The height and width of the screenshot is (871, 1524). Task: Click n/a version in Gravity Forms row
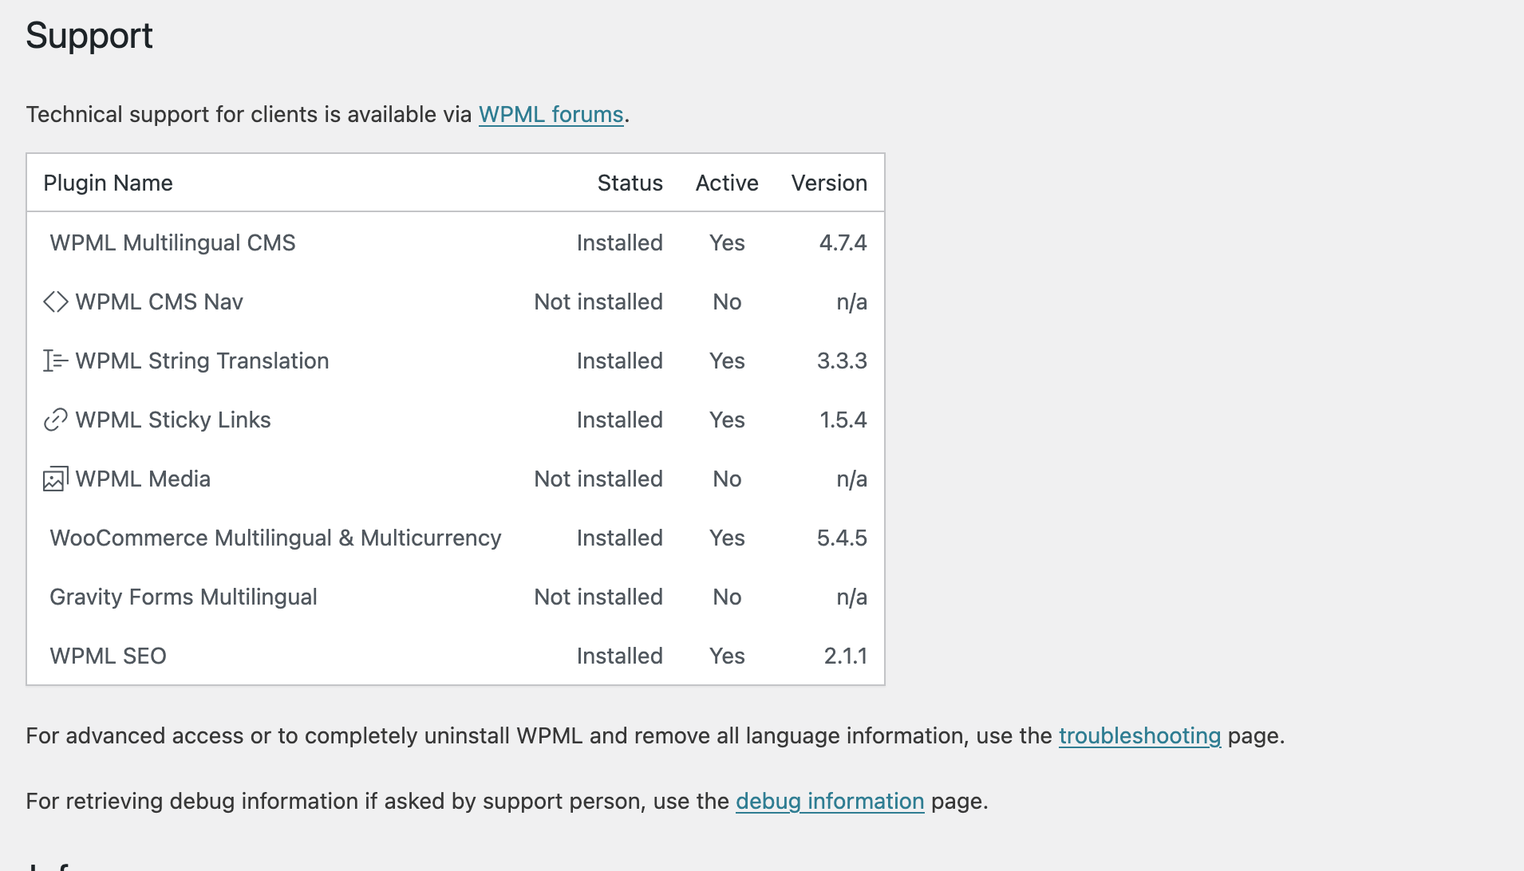point(851,597)
